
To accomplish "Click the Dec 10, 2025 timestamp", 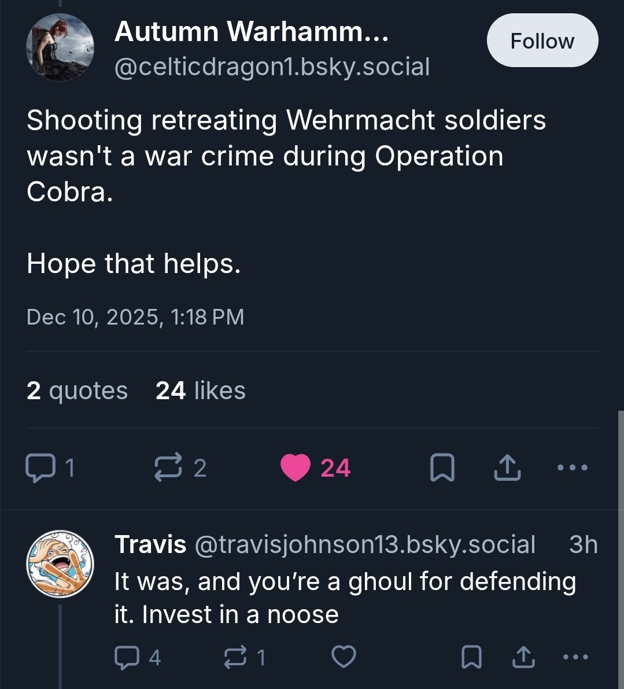I will pos(135,317).
